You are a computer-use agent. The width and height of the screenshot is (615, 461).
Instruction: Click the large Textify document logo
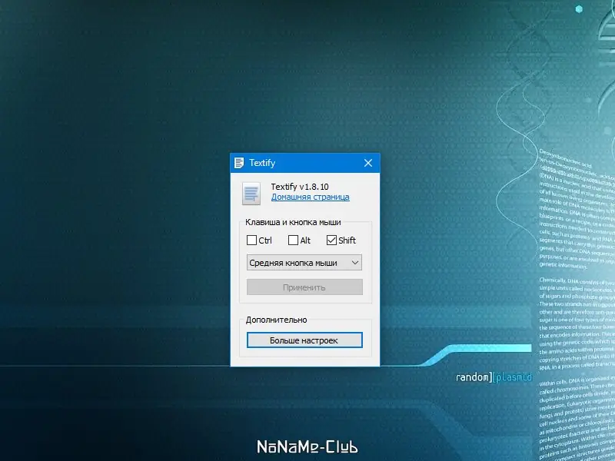click(251, 194)
